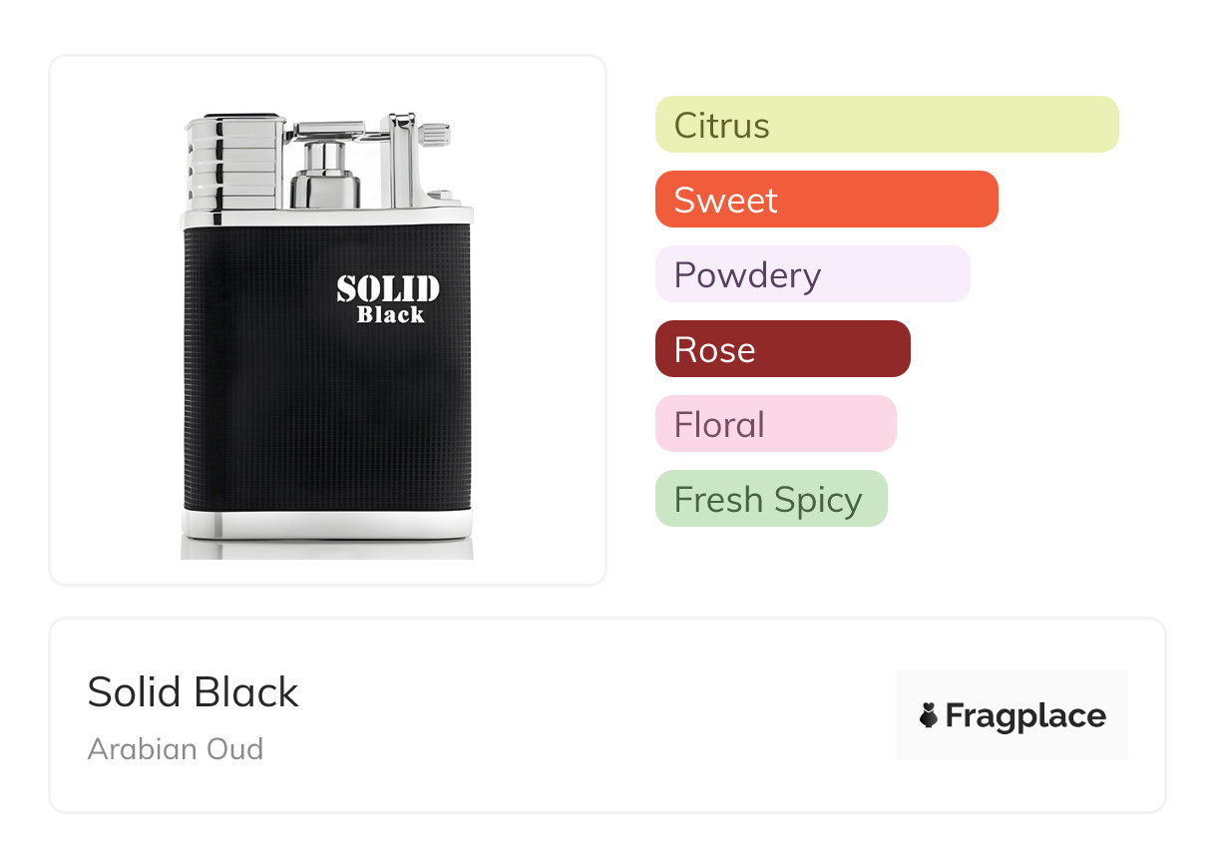Choose the Powdery accord bar
Viewport: 1215px width, 862px height.
coord(812,274)
